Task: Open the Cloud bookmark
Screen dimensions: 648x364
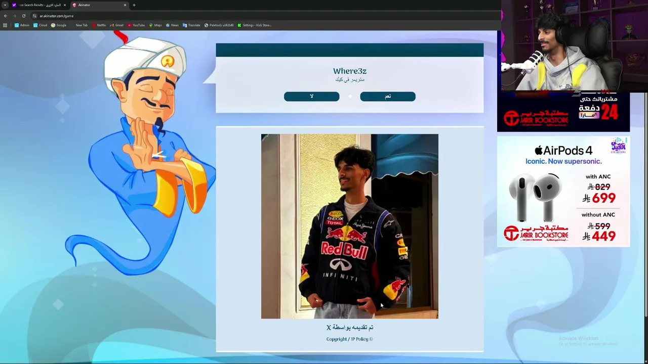Action: [40, 25]
